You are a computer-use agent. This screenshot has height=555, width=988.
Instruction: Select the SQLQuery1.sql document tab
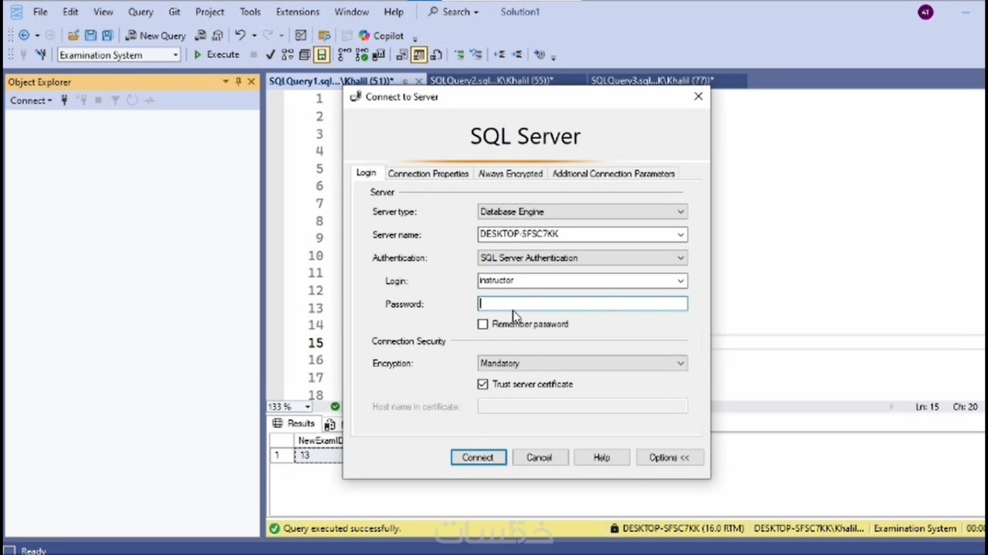pyautogui.click(x=332, y=80)
